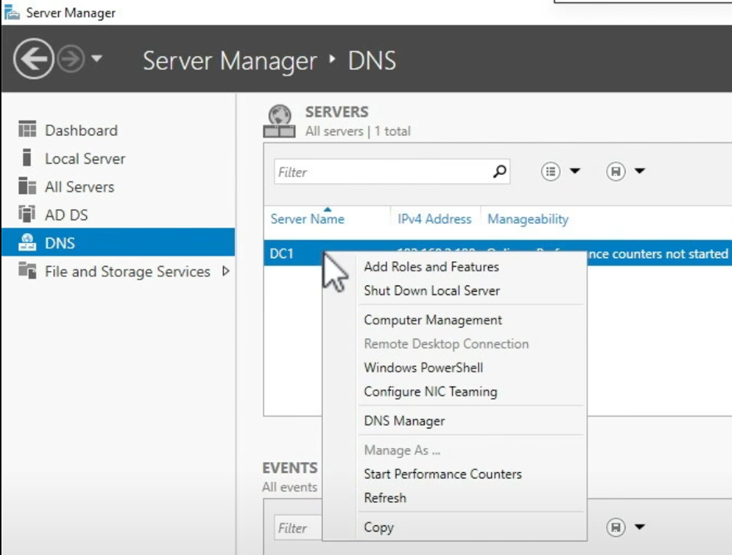The height and width of the screenshot is (555, 732).
Task: Expand File and Storage Services arrow
Action: tap(226, 271)
